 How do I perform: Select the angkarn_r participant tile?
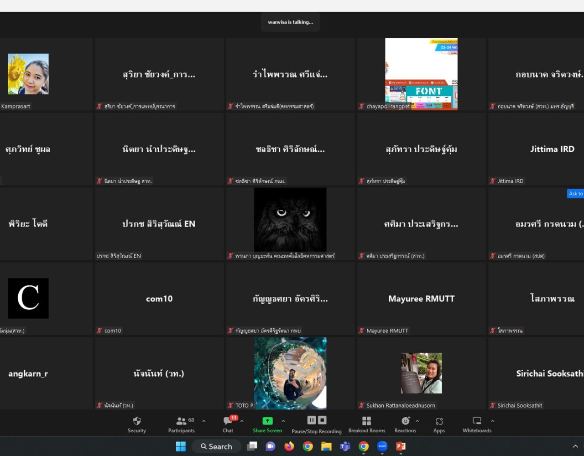click(x=46, y=373)
